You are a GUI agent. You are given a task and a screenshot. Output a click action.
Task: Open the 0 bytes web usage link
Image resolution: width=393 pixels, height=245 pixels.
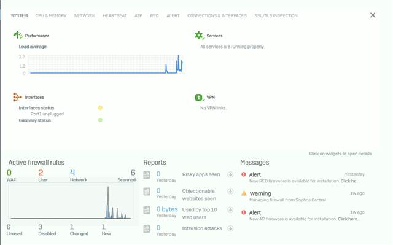(x=167, y=209)
